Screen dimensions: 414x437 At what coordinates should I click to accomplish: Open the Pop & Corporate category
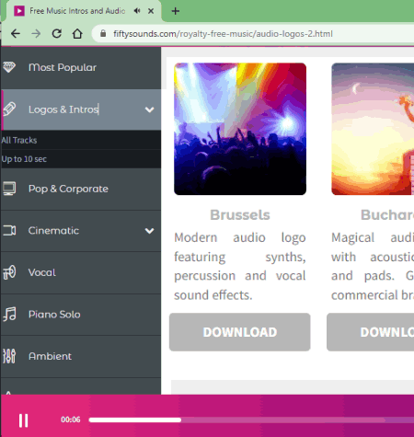click(x=81, y=189)
